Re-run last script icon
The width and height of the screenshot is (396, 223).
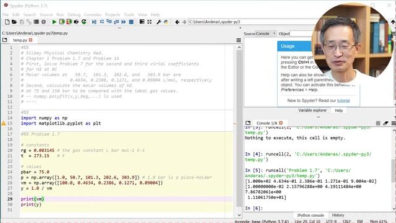coord(84,22)
